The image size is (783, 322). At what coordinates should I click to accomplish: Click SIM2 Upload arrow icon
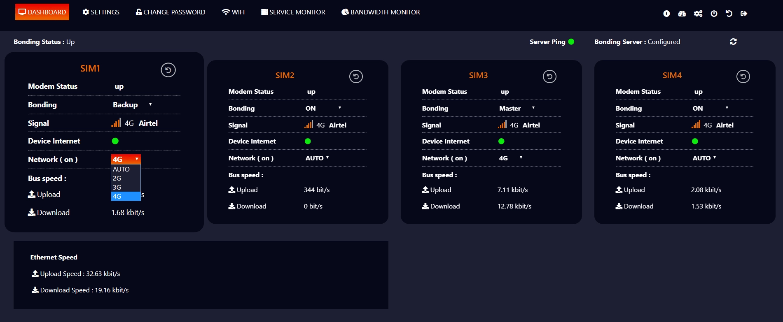tap(232, 190)
